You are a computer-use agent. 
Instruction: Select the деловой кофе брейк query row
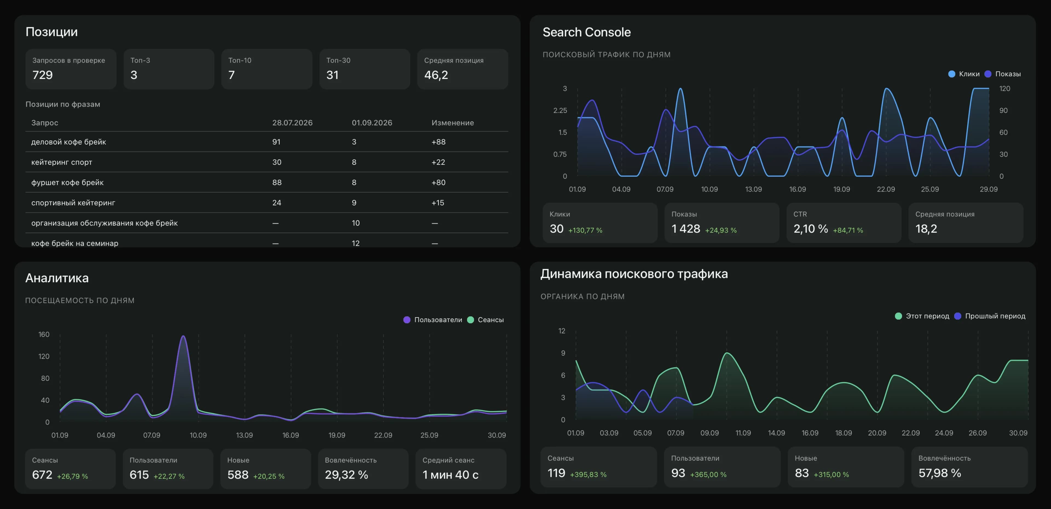[267, 142]
